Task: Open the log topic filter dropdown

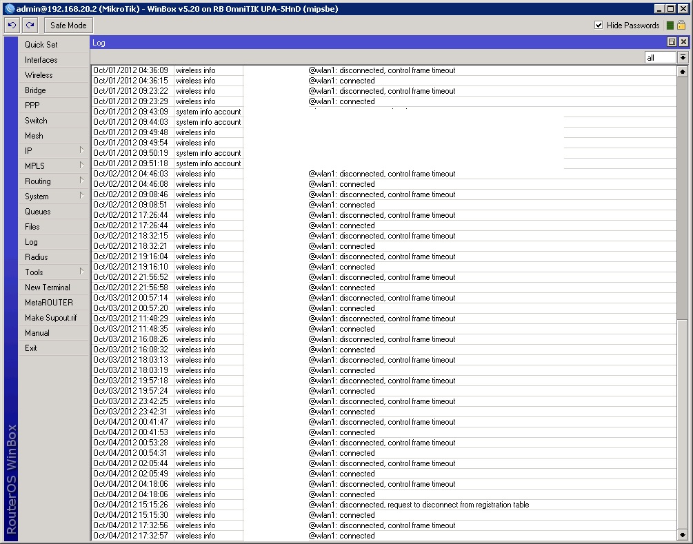Action: click(x=683, y=58)
